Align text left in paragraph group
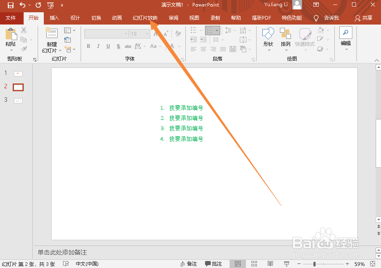 pos(194,49)
